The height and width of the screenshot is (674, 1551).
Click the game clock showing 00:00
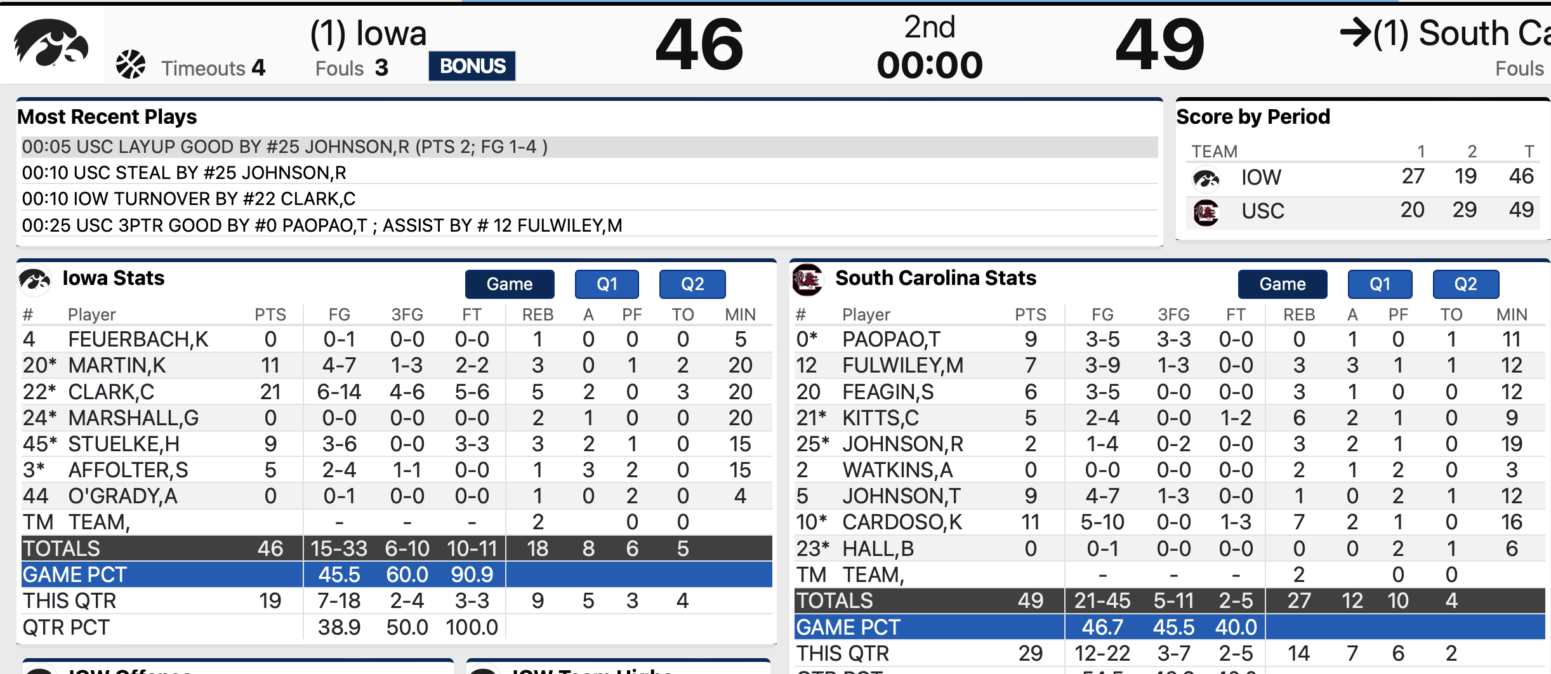click(930, 63)
